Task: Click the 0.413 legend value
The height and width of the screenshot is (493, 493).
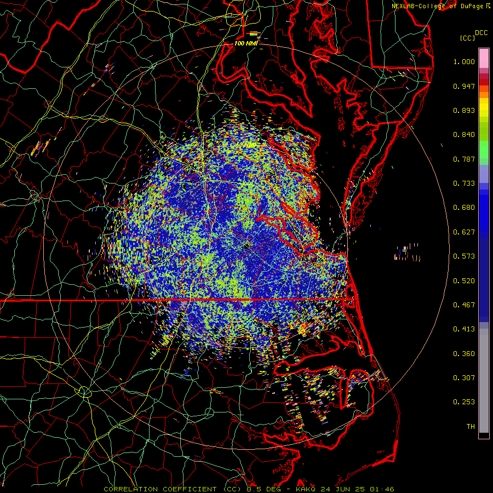Action: [x=464, y=329]
